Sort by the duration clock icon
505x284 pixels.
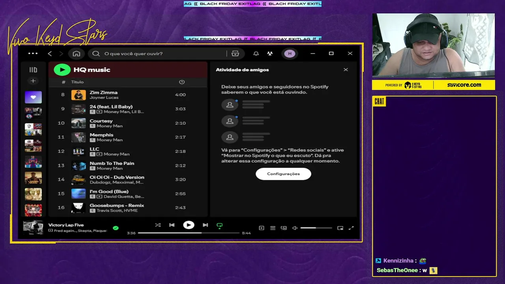point(182,82)
